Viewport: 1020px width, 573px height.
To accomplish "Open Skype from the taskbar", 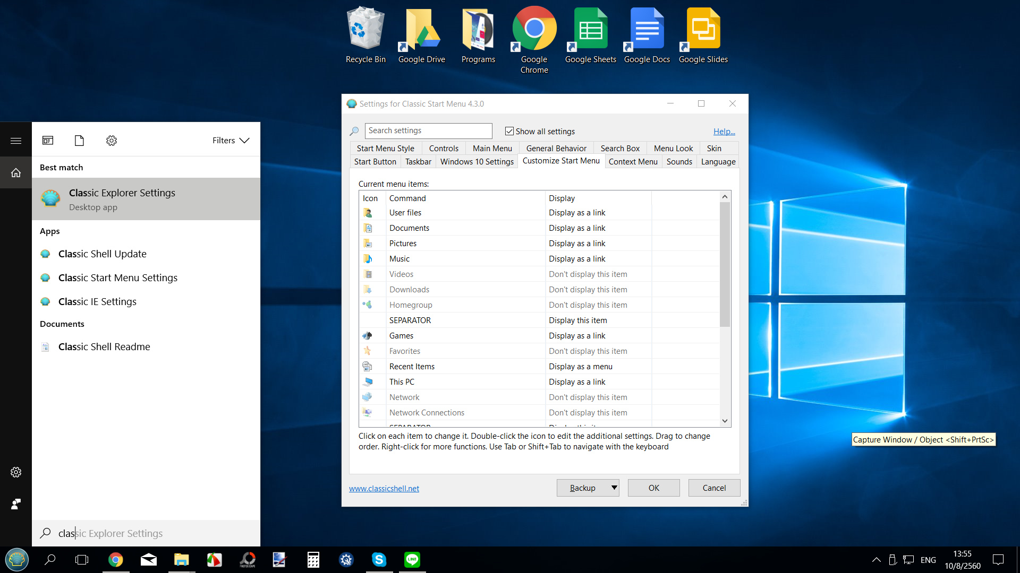I will (x=379, y=560).
